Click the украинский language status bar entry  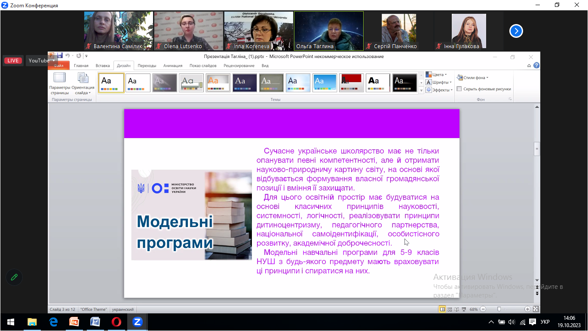[x=123, y=310]
